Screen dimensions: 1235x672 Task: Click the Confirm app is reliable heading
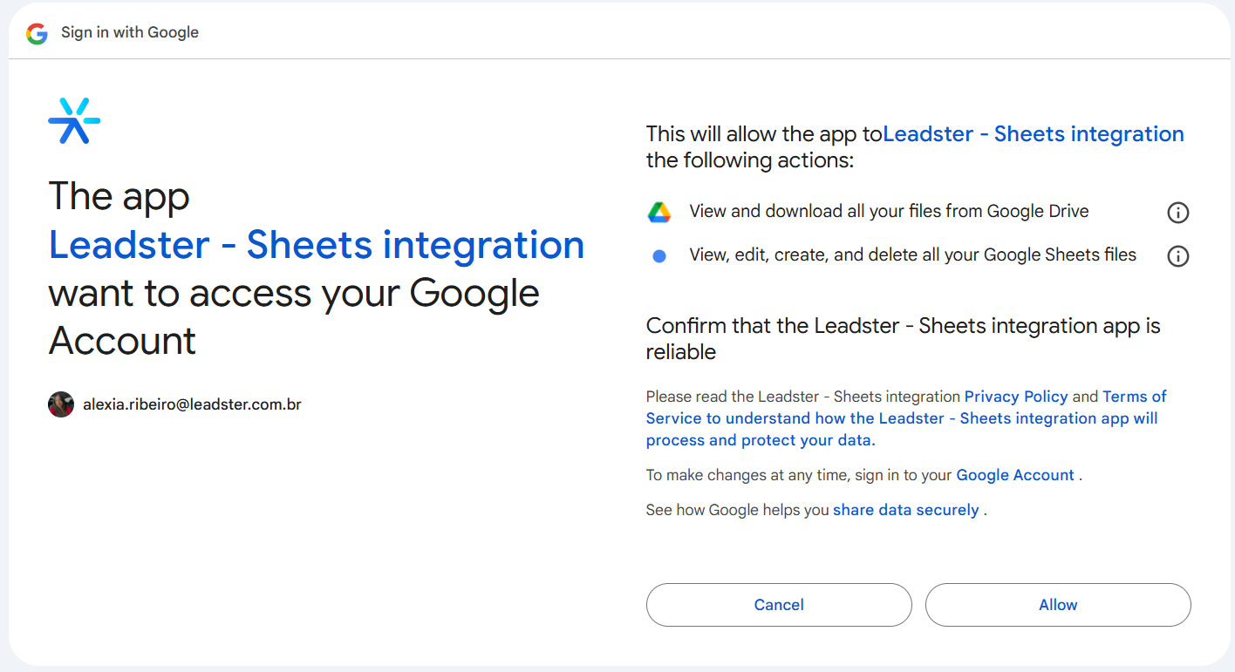pyautogui.click(x=903, y=338)
